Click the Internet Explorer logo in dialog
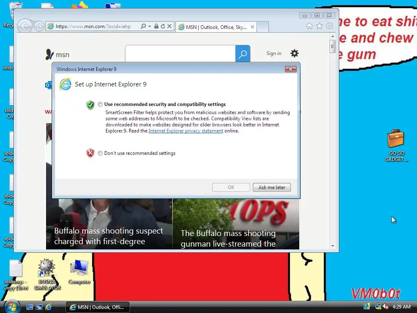 pyautogui.click(x=66, y=84)
